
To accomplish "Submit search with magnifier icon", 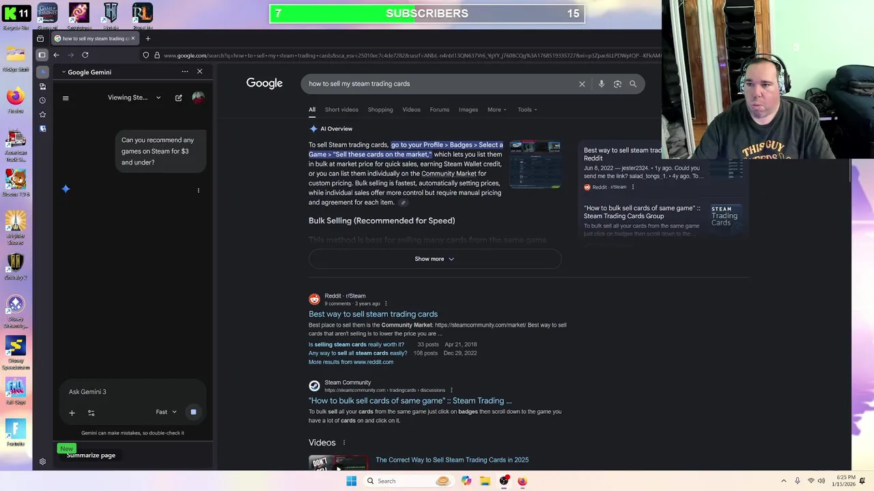I will (x=633, y=84).
